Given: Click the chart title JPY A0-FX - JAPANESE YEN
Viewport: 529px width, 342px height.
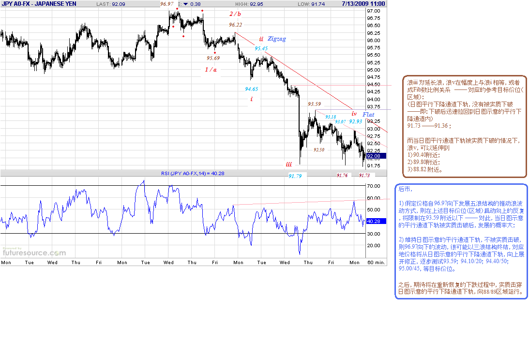Looking at the screenshot, I should 39,4.
